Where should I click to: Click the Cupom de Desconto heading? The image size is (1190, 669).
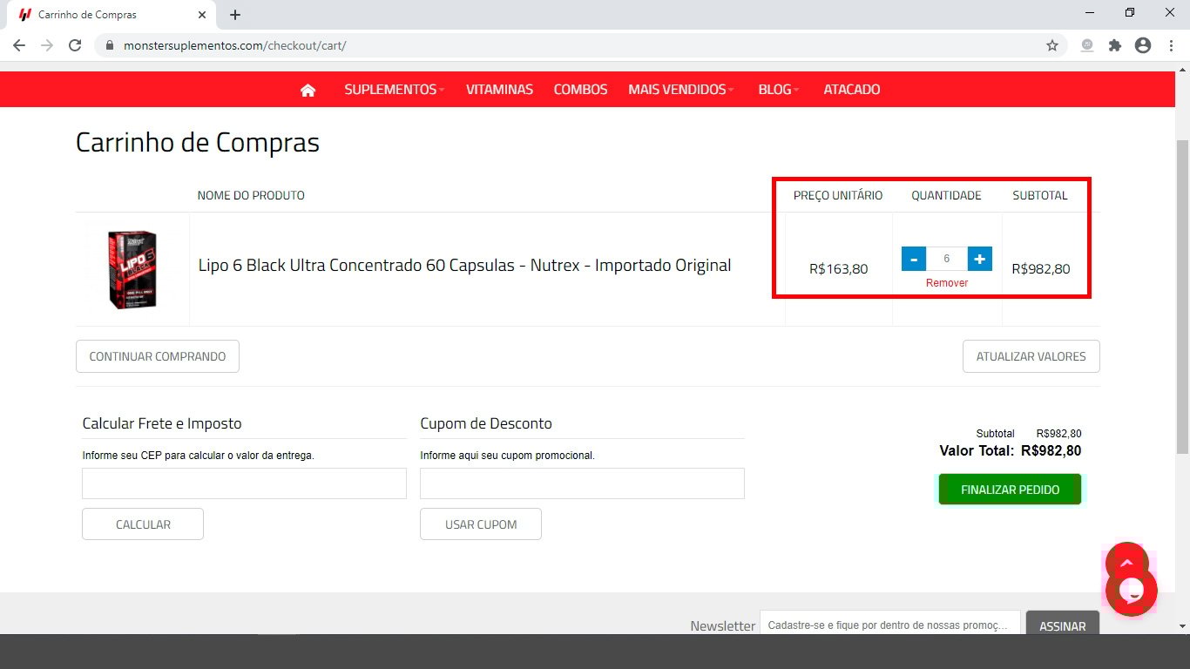click(486, 423)
